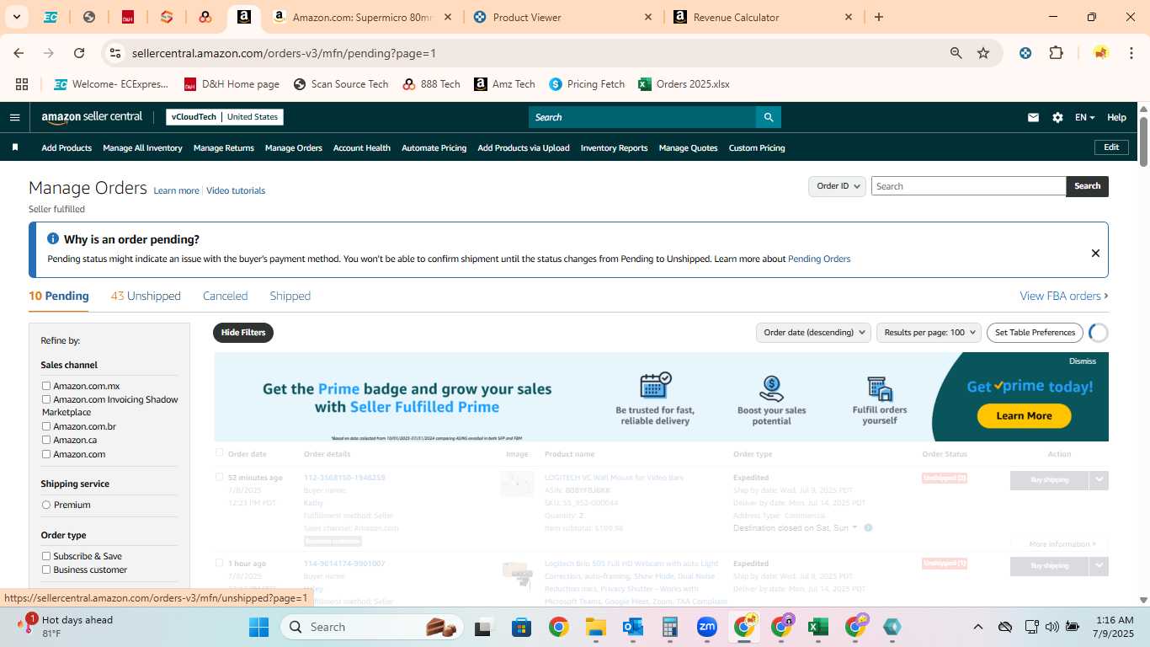Select the Premium shipping service radio
The width and height of the screenshot is (1150, 647).
(46, 505)
